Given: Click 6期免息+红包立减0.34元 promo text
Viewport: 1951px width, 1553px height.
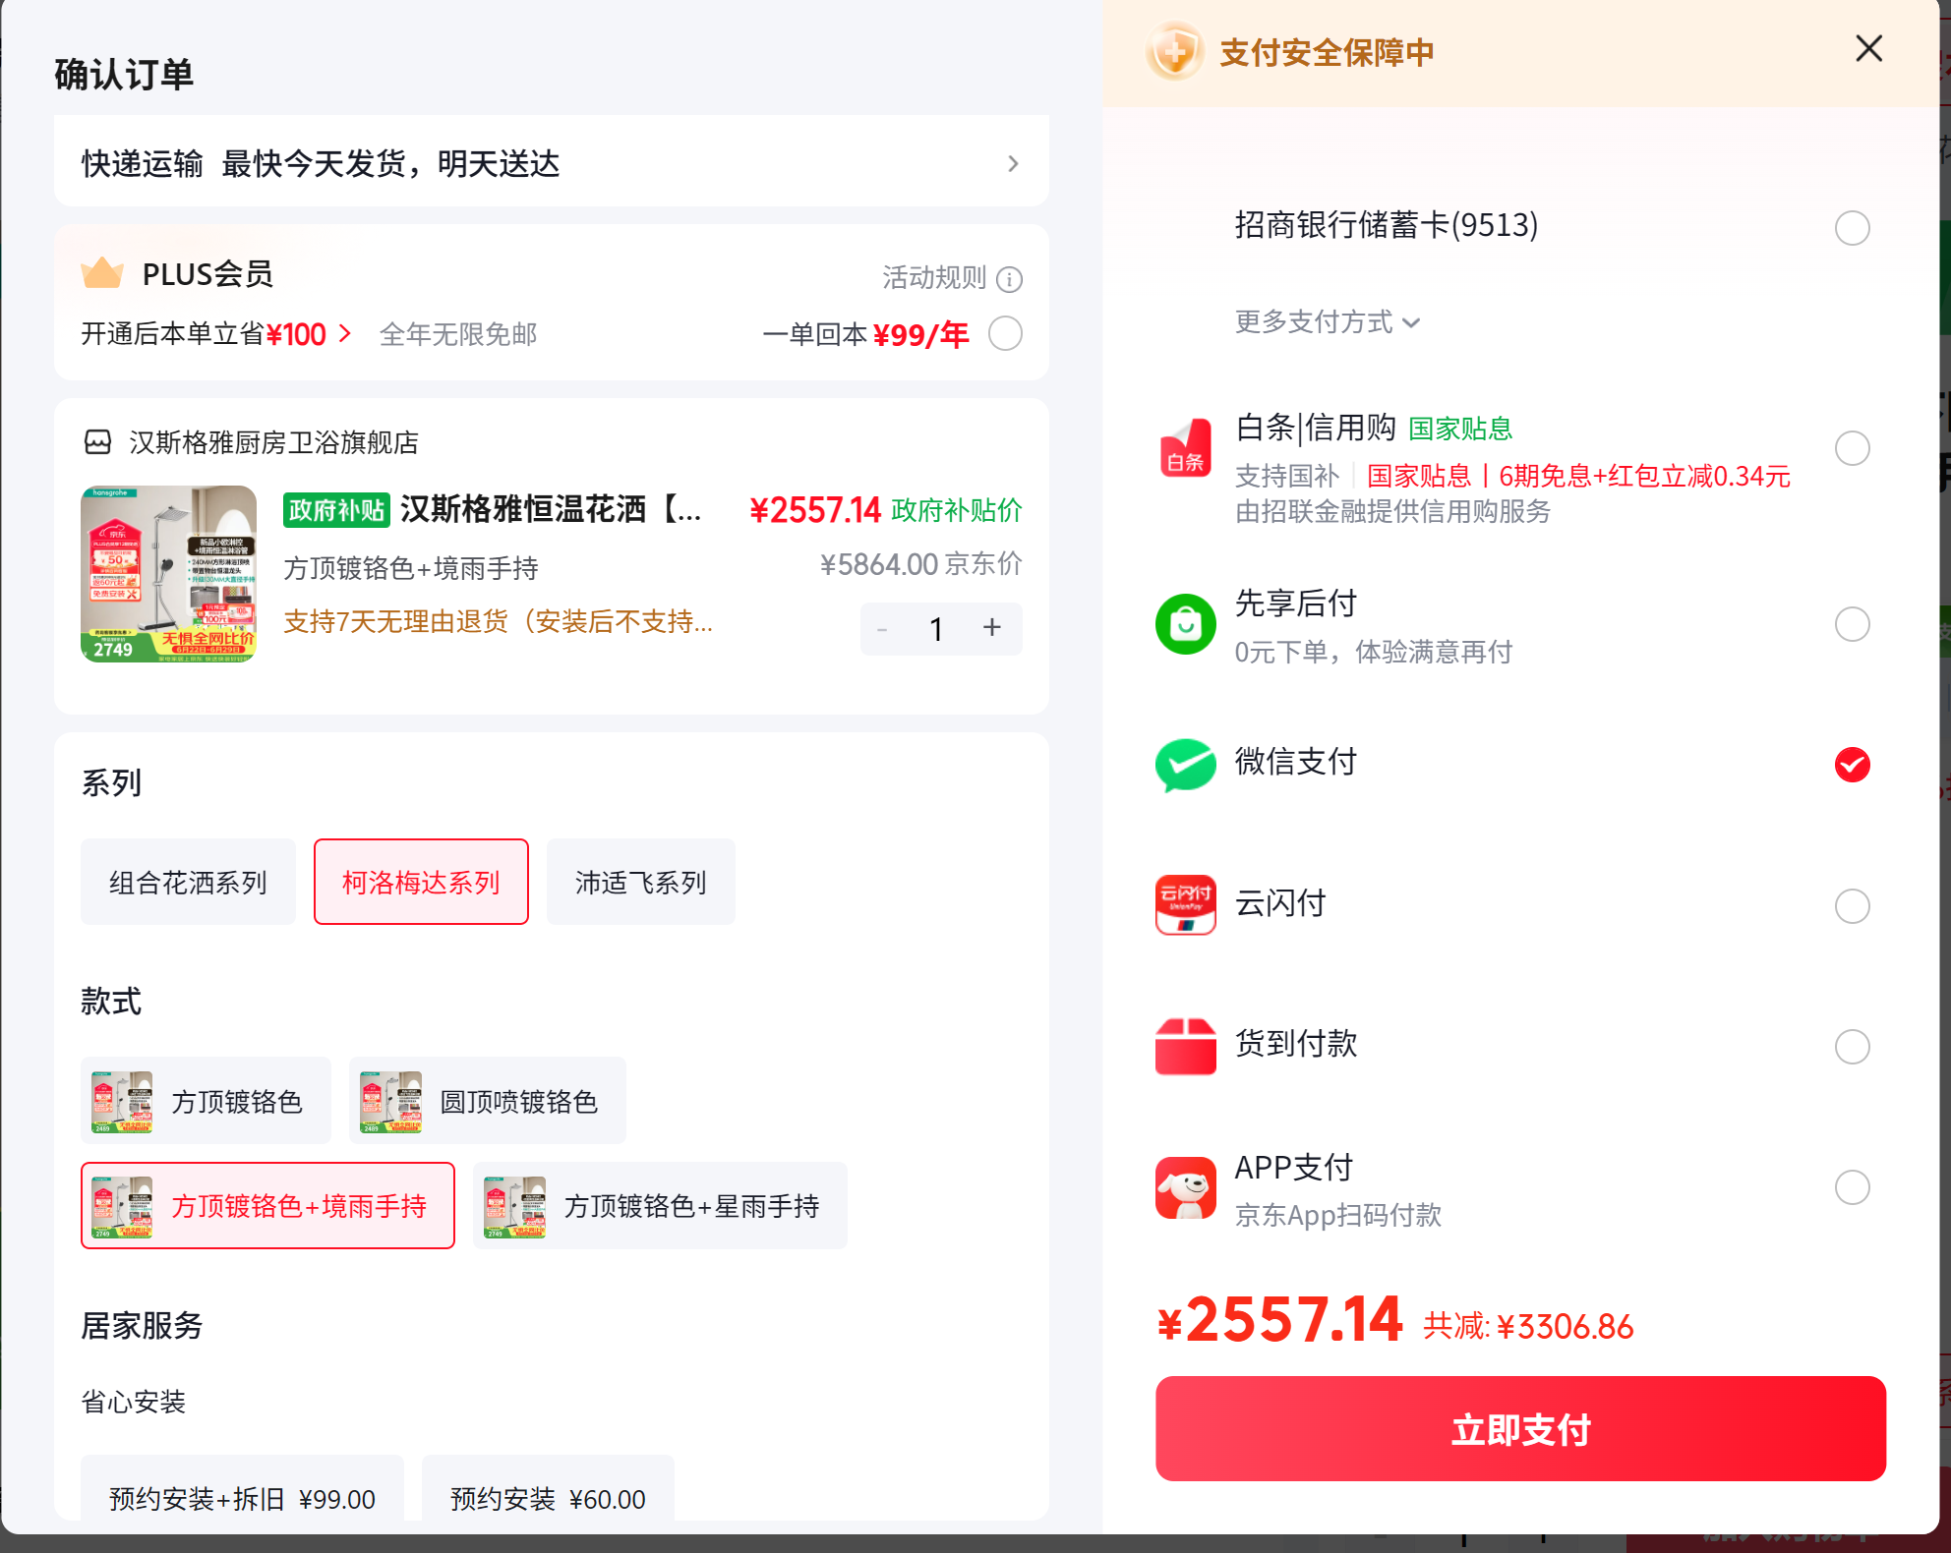Looking at the screenshot, I should pos(1644,476).
